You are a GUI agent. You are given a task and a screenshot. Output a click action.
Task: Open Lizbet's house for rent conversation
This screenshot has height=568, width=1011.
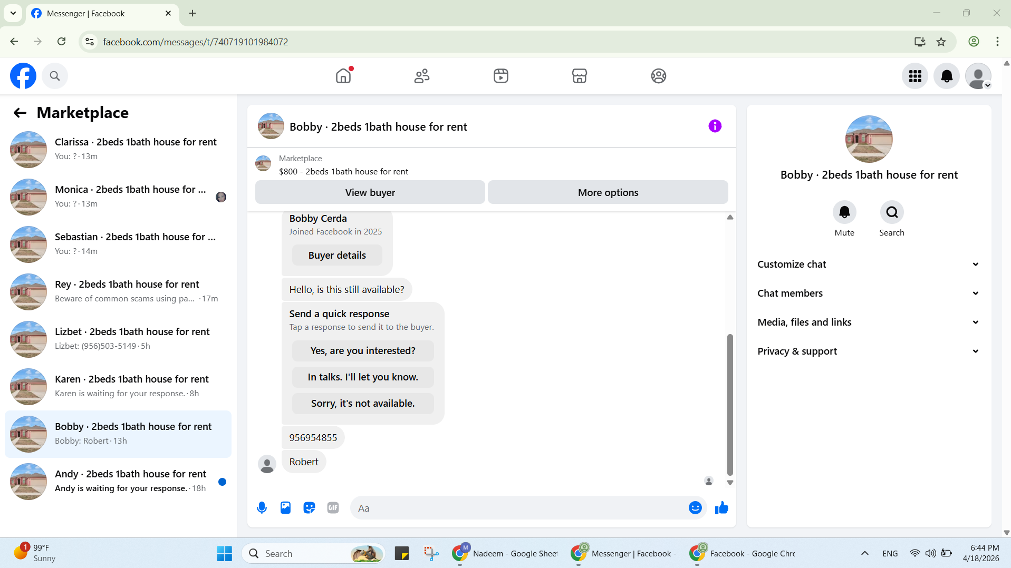(x=118, y=339)
